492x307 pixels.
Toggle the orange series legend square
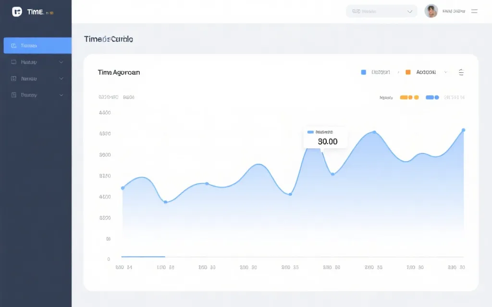(x=408, y=72)
